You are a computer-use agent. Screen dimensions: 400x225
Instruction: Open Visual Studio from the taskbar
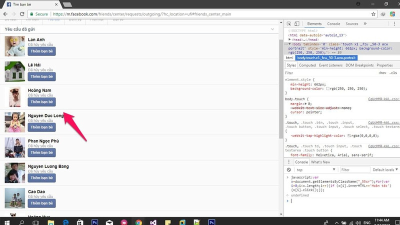(153, 221)
